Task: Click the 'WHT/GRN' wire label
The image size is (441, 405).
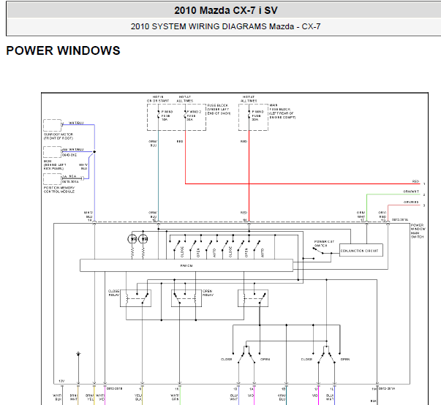Action: click(x=174, y=397)
